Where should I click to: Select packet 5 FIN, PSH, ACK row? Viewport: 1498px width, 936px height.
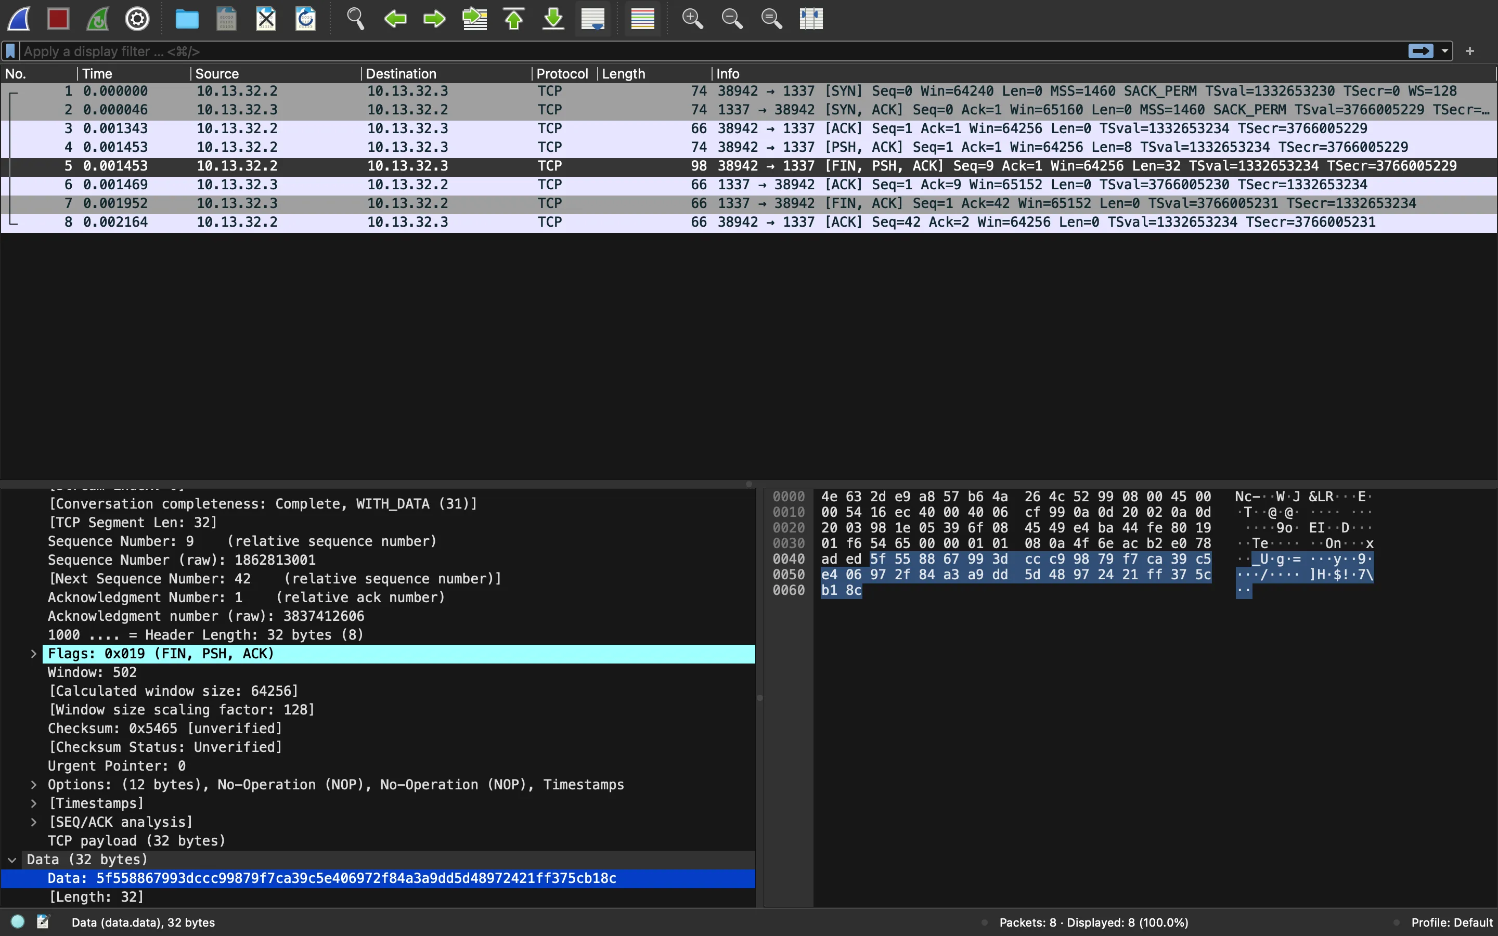749,166
